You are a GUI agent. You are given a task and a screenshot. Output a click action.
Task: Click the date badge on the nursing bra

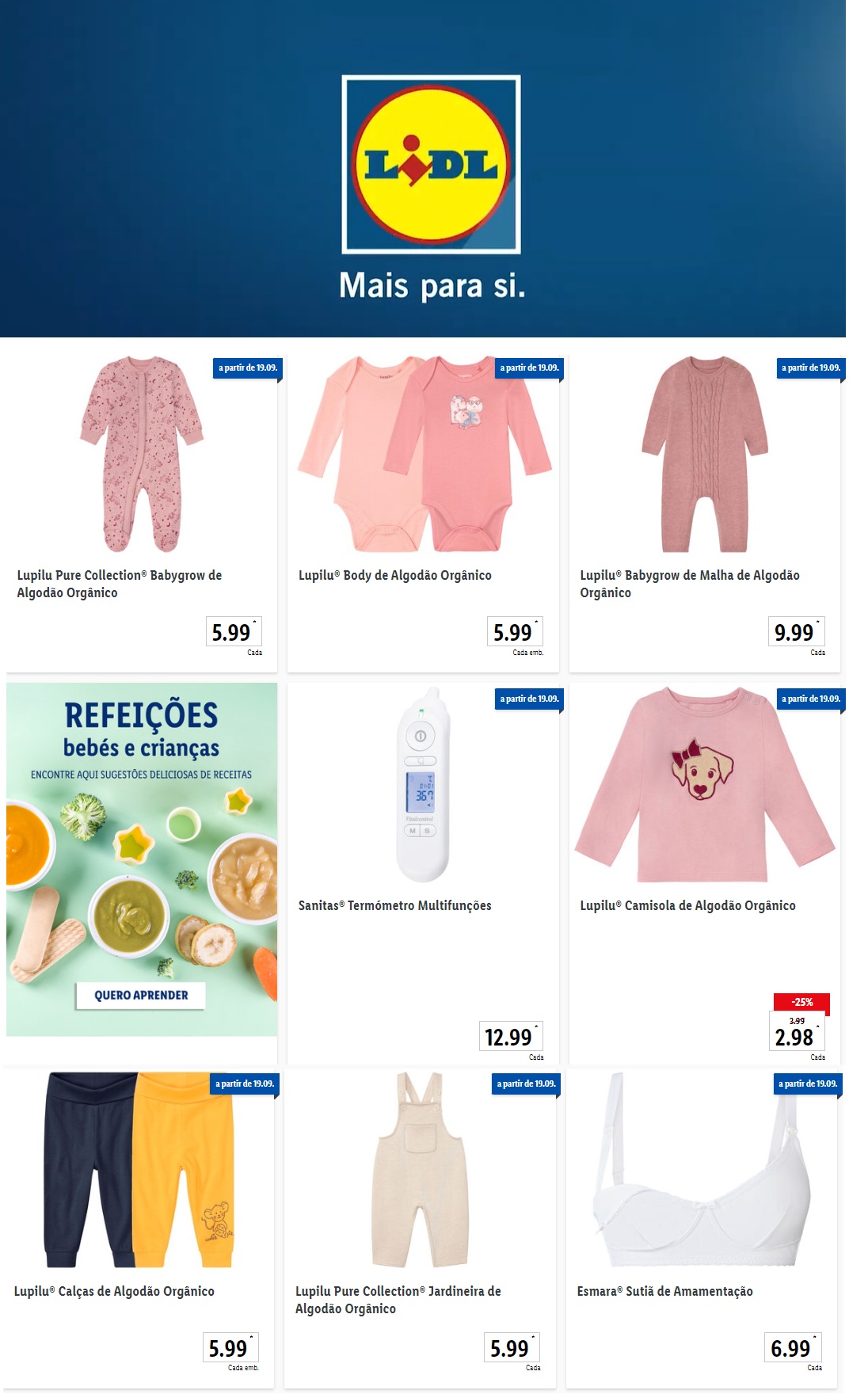coord(808,1084)
